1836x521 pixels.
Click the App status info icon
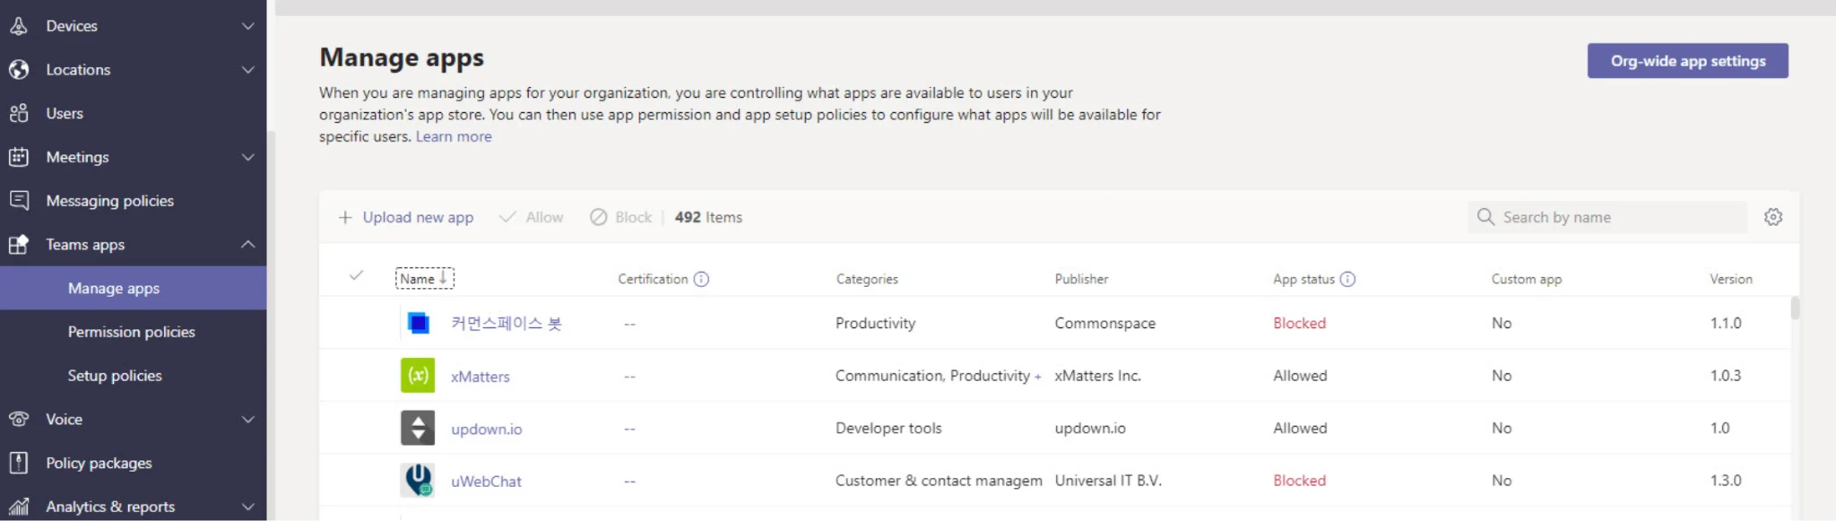pyautogui.click(x=1347, y=279)
